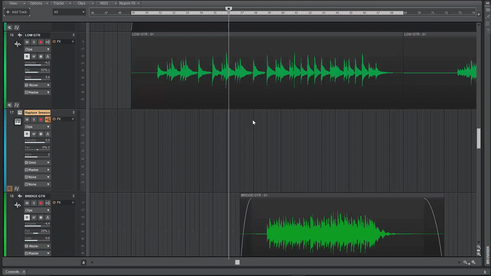
Task: Click the Add Track button
Action: click(16, 12)
